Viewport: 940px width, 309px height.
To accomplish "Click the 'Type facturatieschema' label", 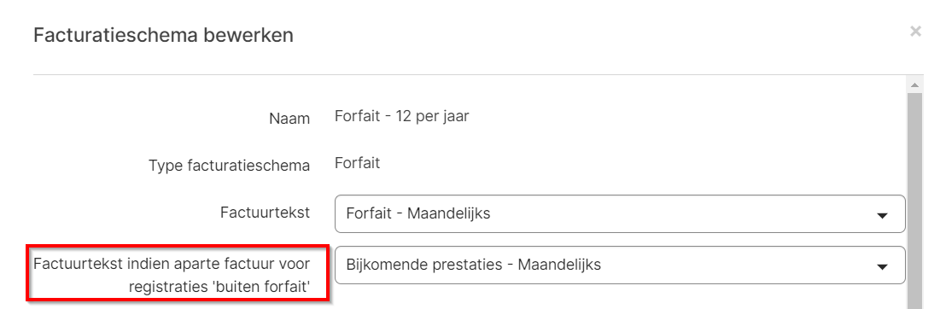I will pyautogui.click(x=230, y=166).
